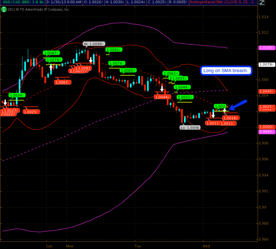Click the Lo: 1.0006 price bubble

(x=189, y=127)
